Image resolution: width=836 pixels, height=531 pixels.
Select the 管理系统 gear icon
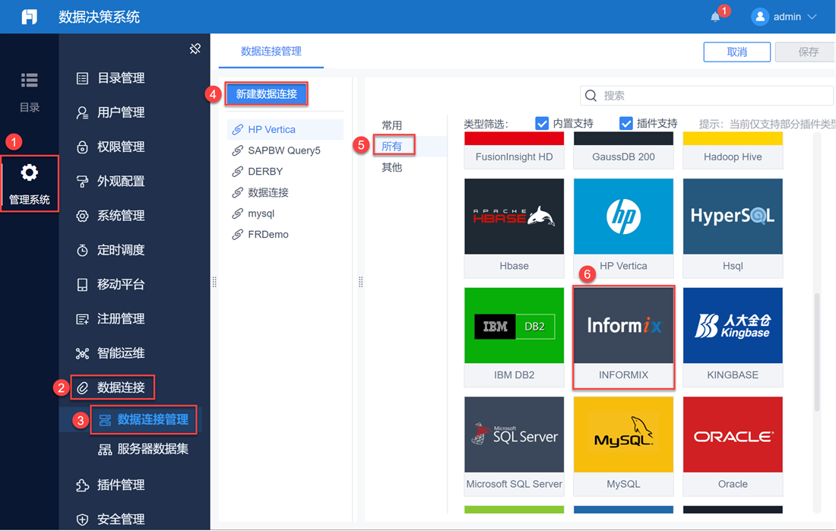coord(30,172)
